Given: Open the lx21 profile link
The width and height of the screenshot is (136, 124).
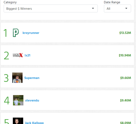Looking at the screenshot, I should [27, 55].
